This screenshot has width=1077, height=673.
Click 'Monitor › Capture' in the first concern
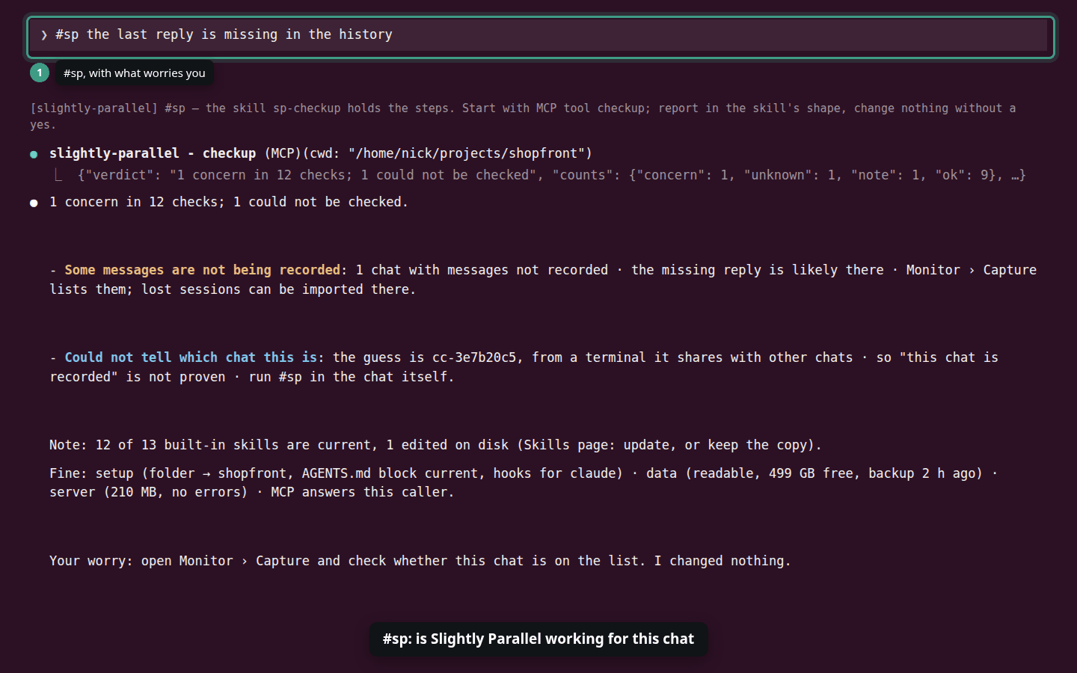point(972,270)
